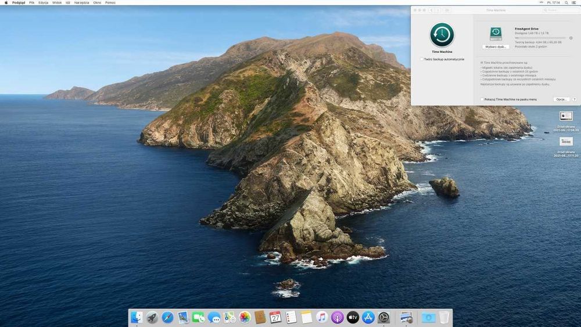Launch Safari from the Dock
Viewport: 581px width, 327px height.
(x=167, y=317)
